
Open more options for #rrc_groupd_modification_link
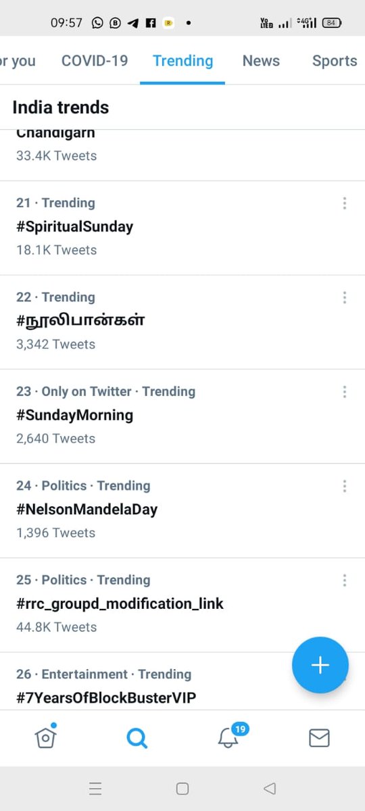(345, 580)
